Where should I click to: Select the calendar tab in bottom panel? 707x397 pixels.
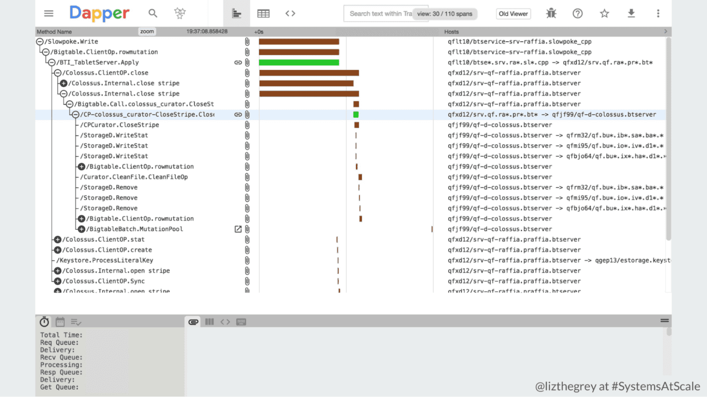point(60,322)
